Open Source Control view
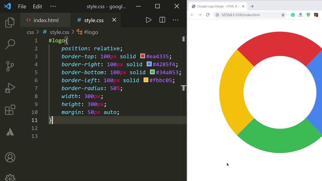Viewport: 322px width, 181px height. tap(10, 66)
